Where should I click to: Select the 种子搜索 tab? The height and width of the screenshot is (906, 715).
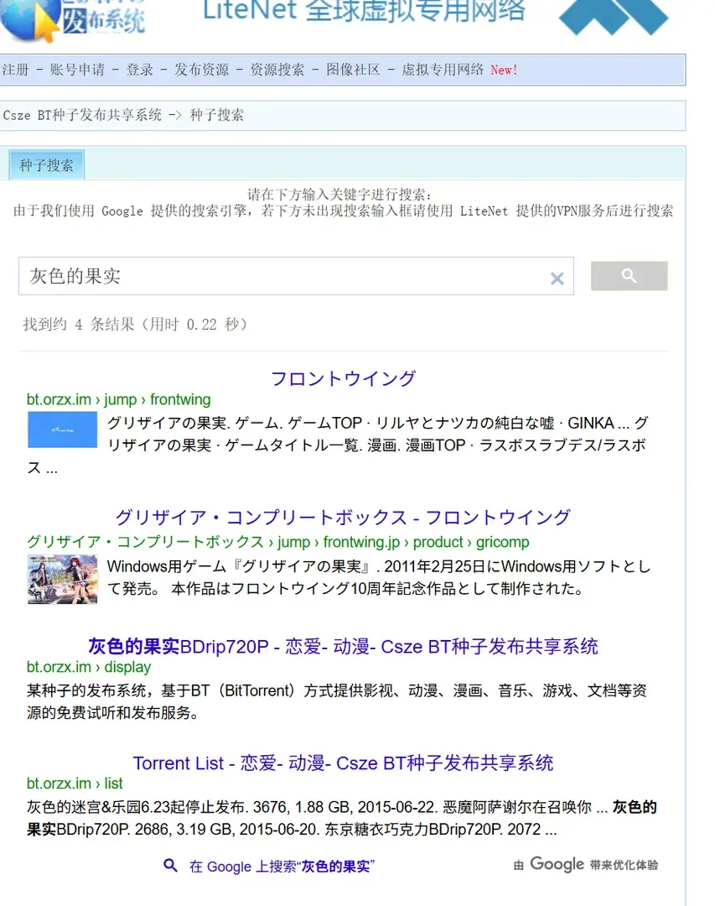pyautogui.click(x=47, y=165)
